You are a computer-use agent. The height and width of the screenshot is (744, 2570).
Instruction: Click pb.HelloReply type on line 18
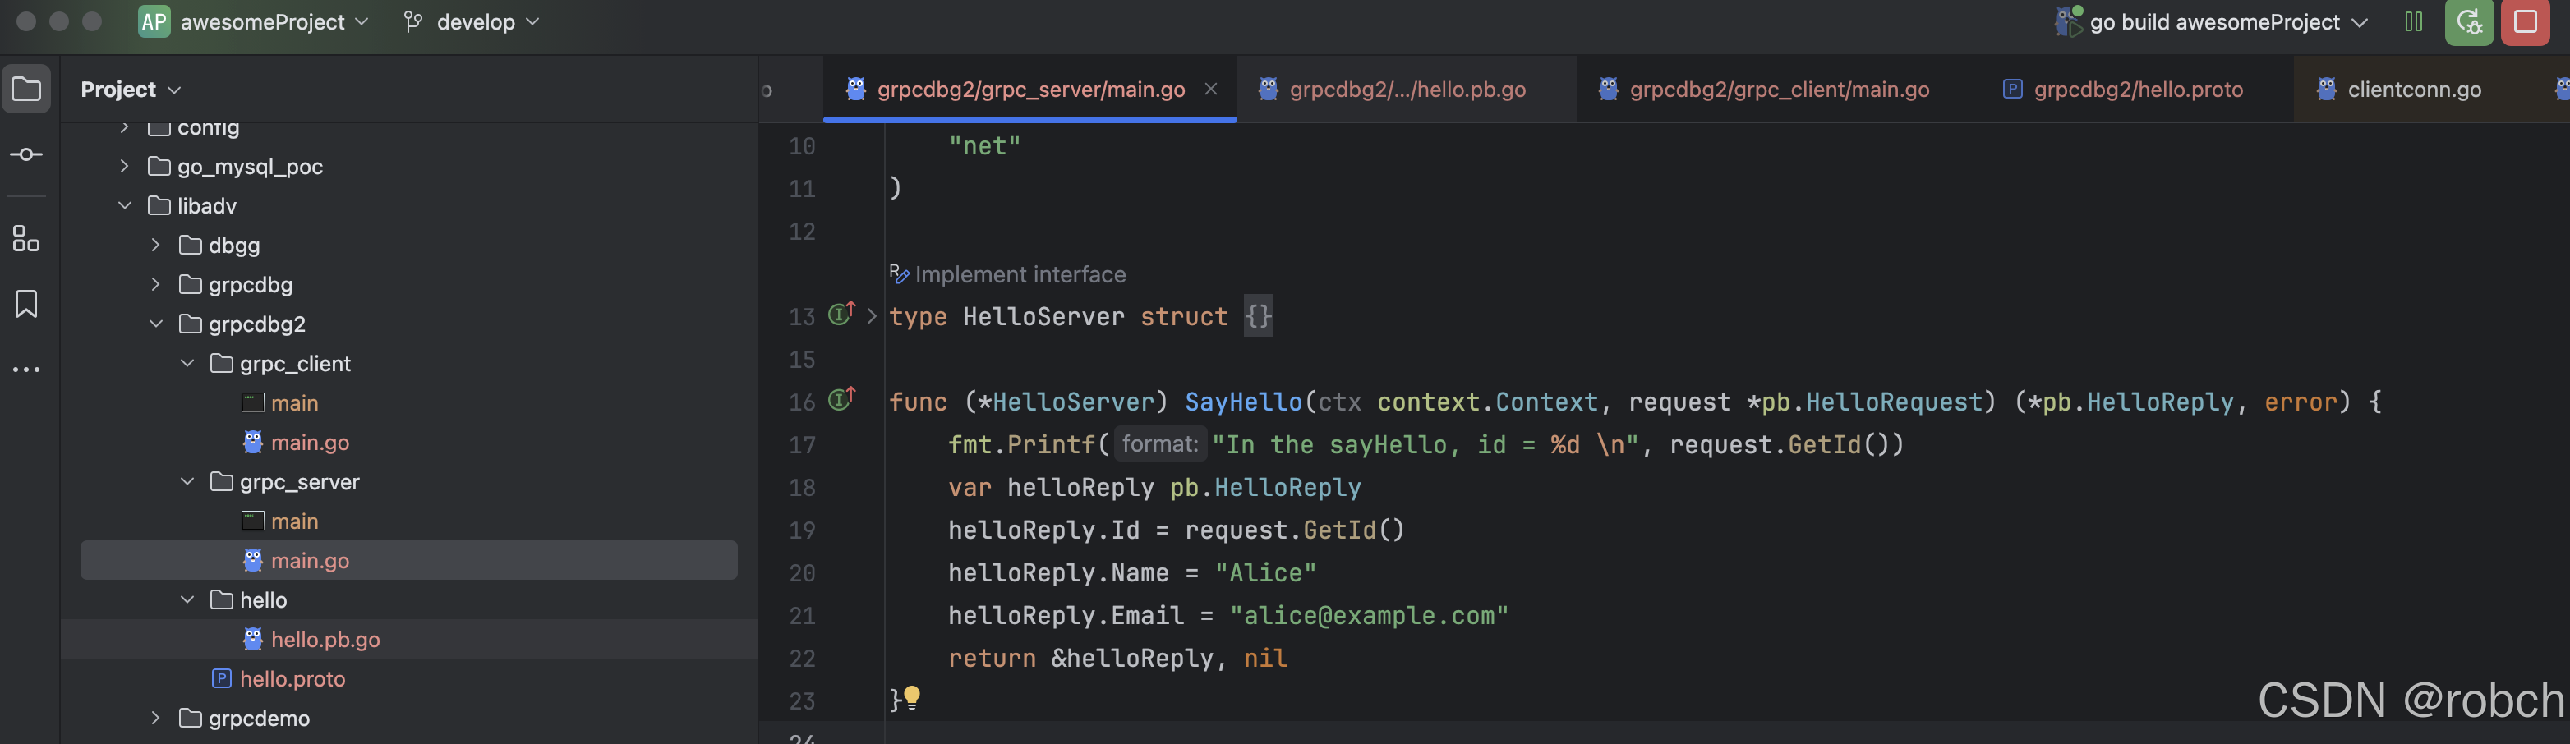(1265, 487)
